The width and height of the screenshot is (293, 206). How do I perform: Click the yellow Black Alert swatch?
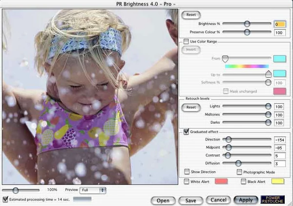[278, 181]
